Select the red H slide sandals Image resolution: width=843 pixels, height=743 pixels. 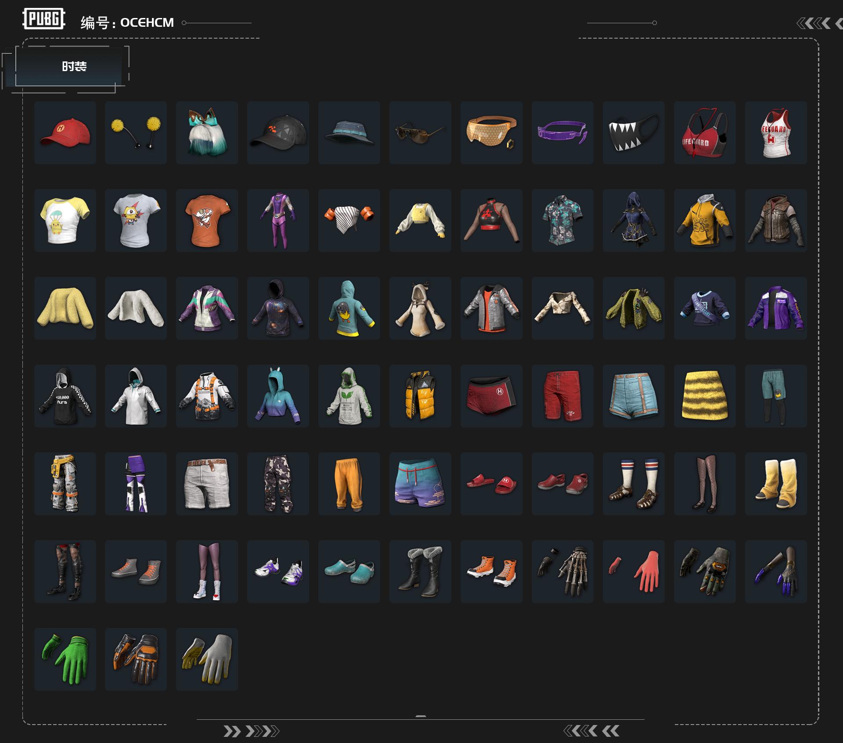(x=491, y=484)
